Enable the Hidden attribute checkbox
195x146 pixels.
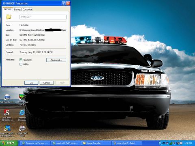point(21,64)
